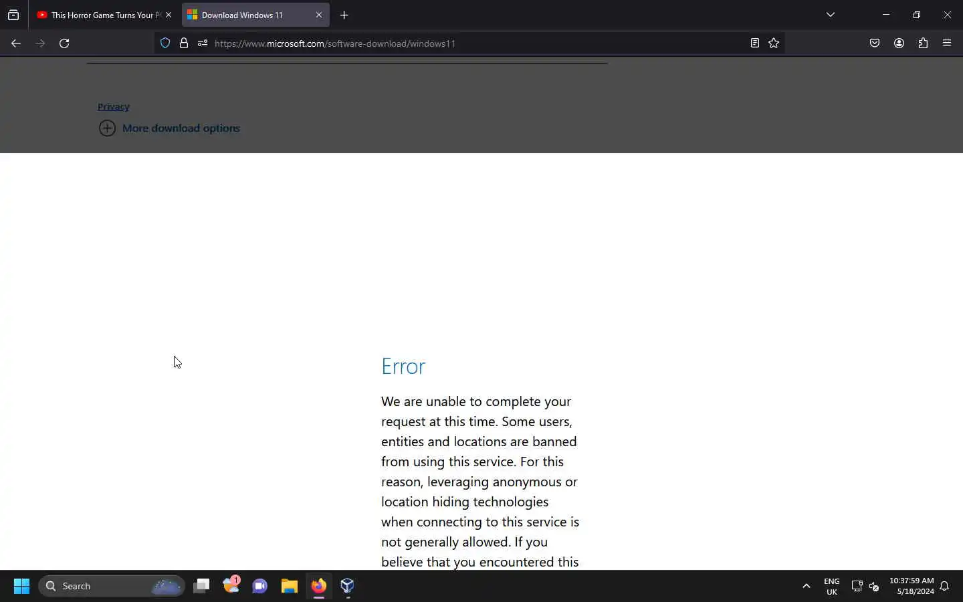The image size is (963, 602).
Task: Select the Download Windows 11 tab
Action: pyautogui.click(x=255, y=15)
